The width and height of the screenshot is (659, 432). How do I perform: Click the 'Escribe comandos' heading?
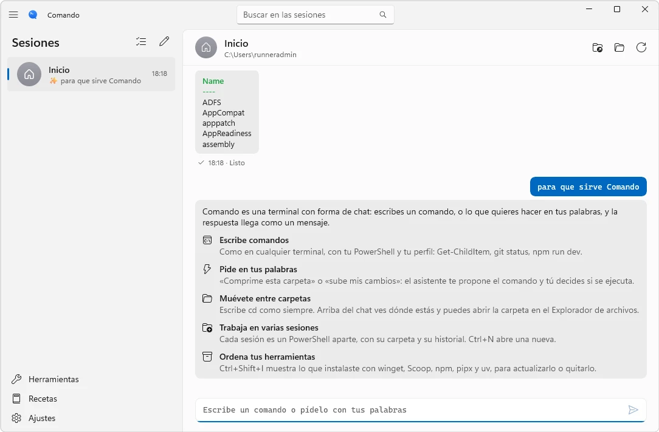254,240
